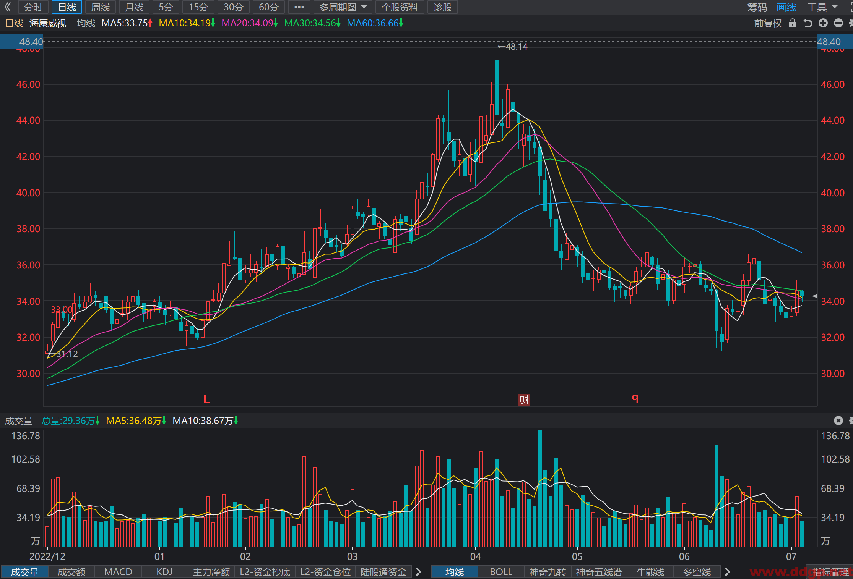Show more sub-indicator tabs with arrow
The height and width of the screenshot is (579, 853).
pos(419,572)
